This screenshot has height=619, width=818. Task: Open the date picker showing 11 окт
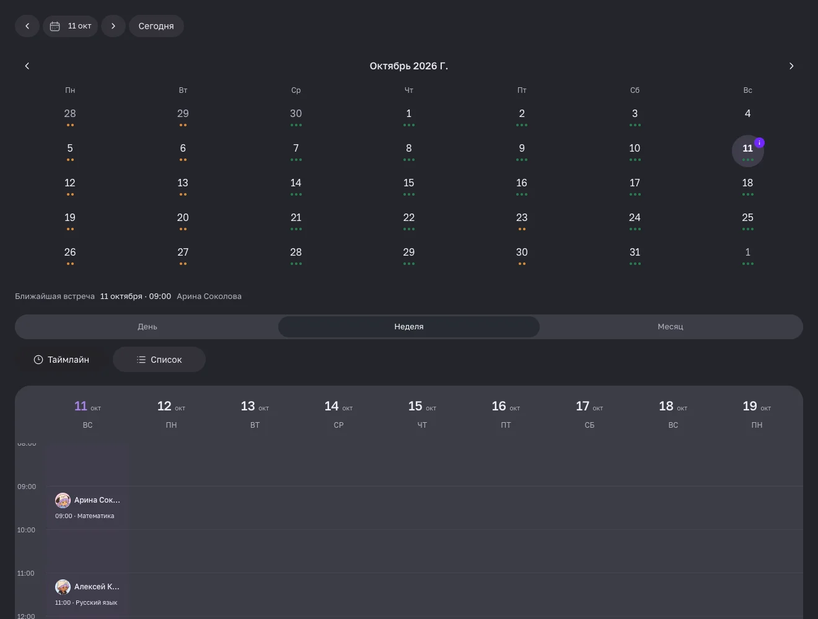tap(71, 26)
